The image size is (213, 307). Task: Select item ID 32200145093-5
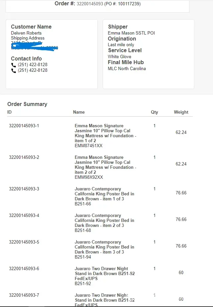click(24, 242)
